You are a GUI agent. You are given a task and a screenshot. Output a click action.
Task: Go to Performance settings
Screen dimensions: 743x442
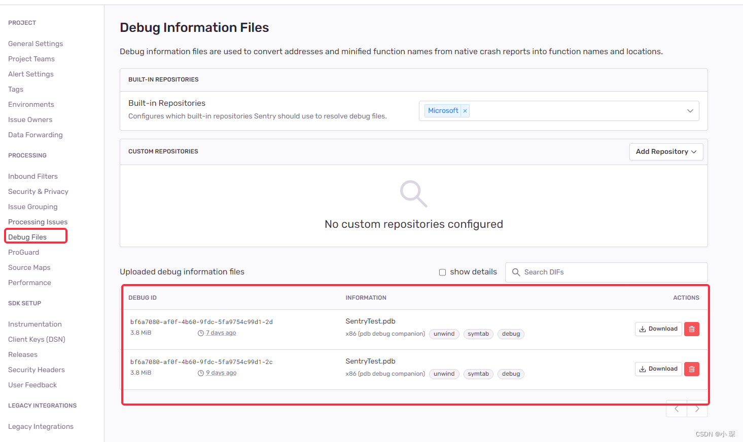pos(29,283)
